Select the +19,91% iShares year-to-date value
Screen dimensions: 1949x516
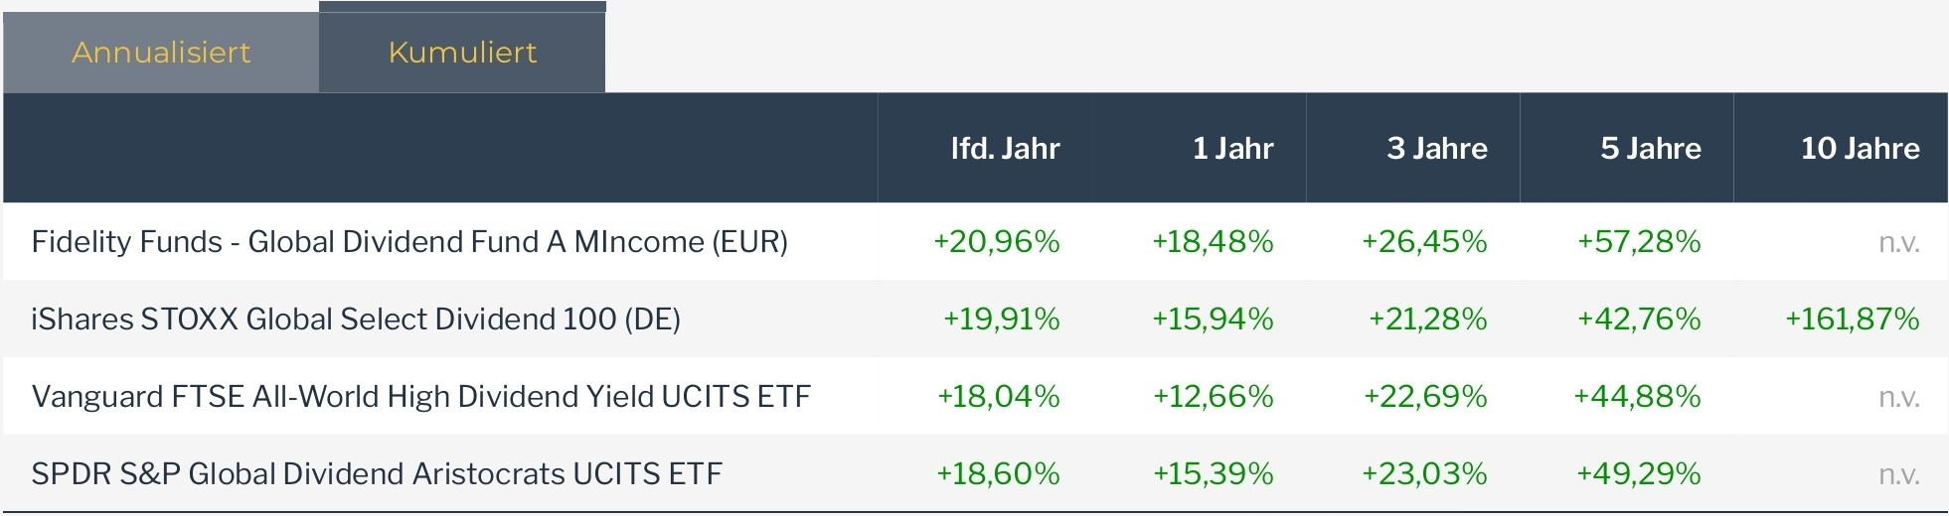(1001, 320)
